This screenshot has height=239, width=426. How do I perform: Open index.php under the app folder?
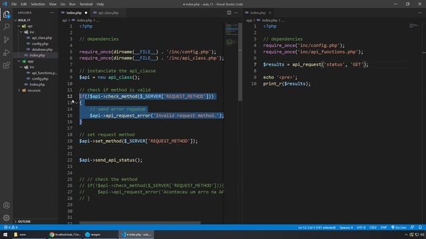click(x=37, y=84)
